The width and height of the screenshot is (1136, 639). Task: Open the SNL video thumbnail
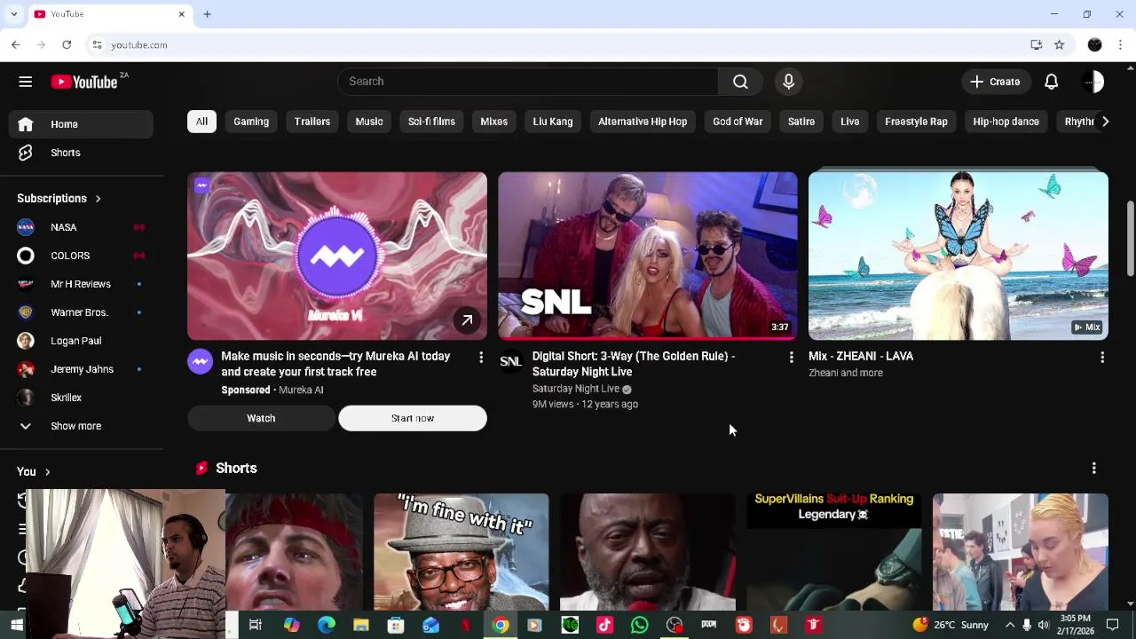pyautogui.click(x=648, y=256)
